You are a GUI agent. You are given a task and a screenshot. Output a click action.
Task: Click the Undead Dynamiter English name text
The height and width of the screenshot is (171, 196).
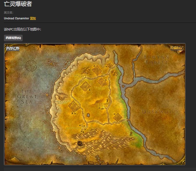pyautogui.click(x=16, y=18)
